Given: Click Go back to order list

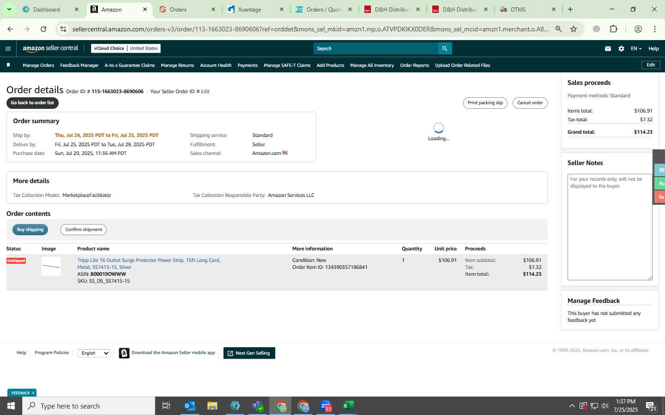Looking at the screenshot, I should [x=32, y=103].
